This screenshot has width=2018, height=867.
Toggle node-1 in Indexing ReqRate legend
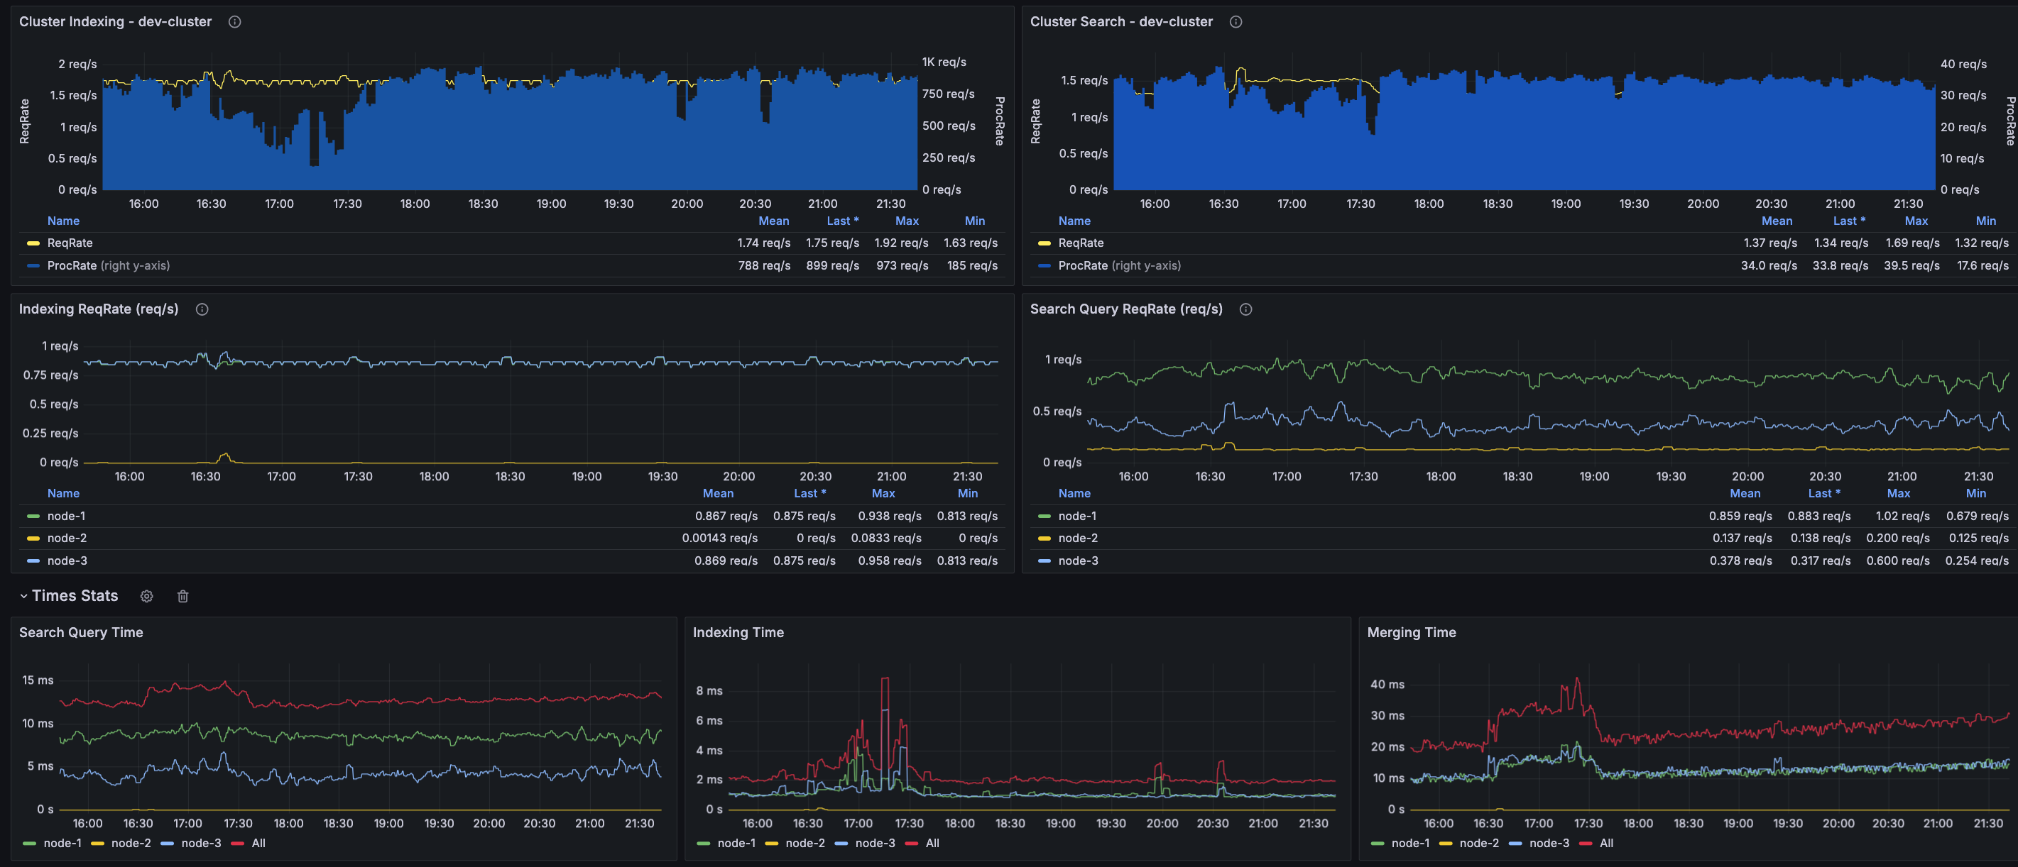67,517
